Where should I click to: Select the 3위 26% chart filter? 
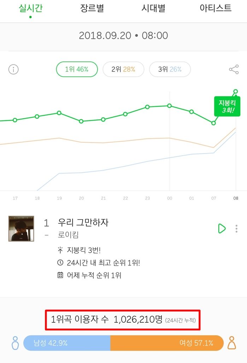tap(170, 69)
